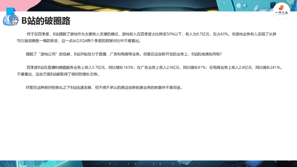Click the blue-haired mascot icon beside the title
Screen dimensions: 297x167
click(x=11, y=20)
